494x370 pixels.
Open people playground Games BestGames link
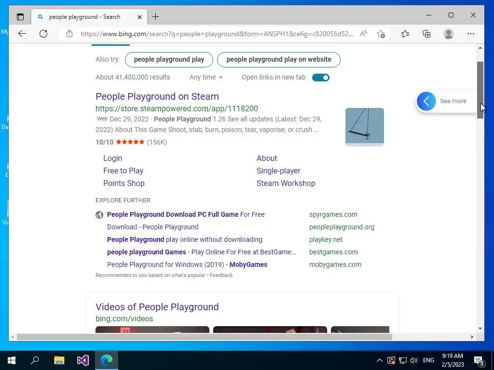[x=201, y=252]
